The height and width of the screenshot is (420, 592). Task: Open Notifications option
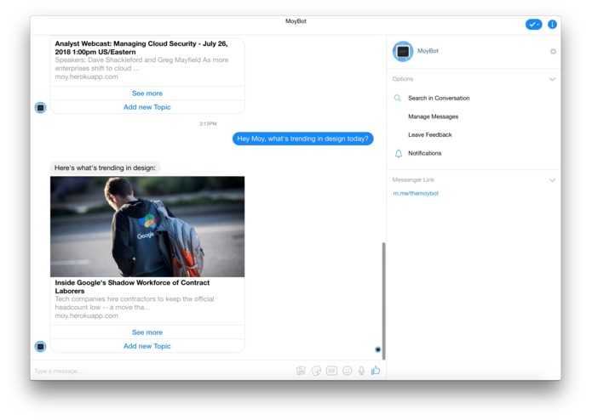pos(424,153)
